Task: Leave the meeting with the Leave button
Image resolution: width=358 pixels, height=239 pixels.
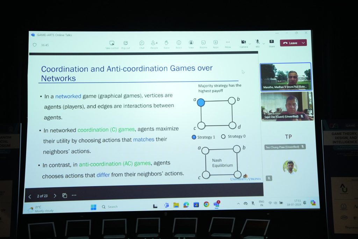Action: pyautogui.click(x=290, y=43)
